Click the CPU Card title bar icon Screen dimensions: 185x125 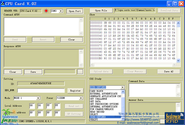[x=3, y=3]
